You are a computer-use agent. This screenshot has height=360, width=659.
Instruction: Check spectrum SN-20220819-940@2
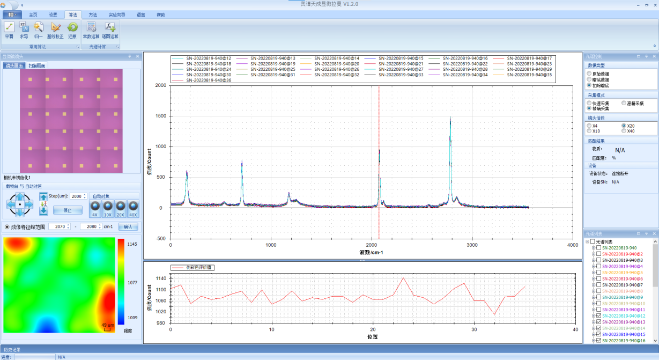point(599,254)
